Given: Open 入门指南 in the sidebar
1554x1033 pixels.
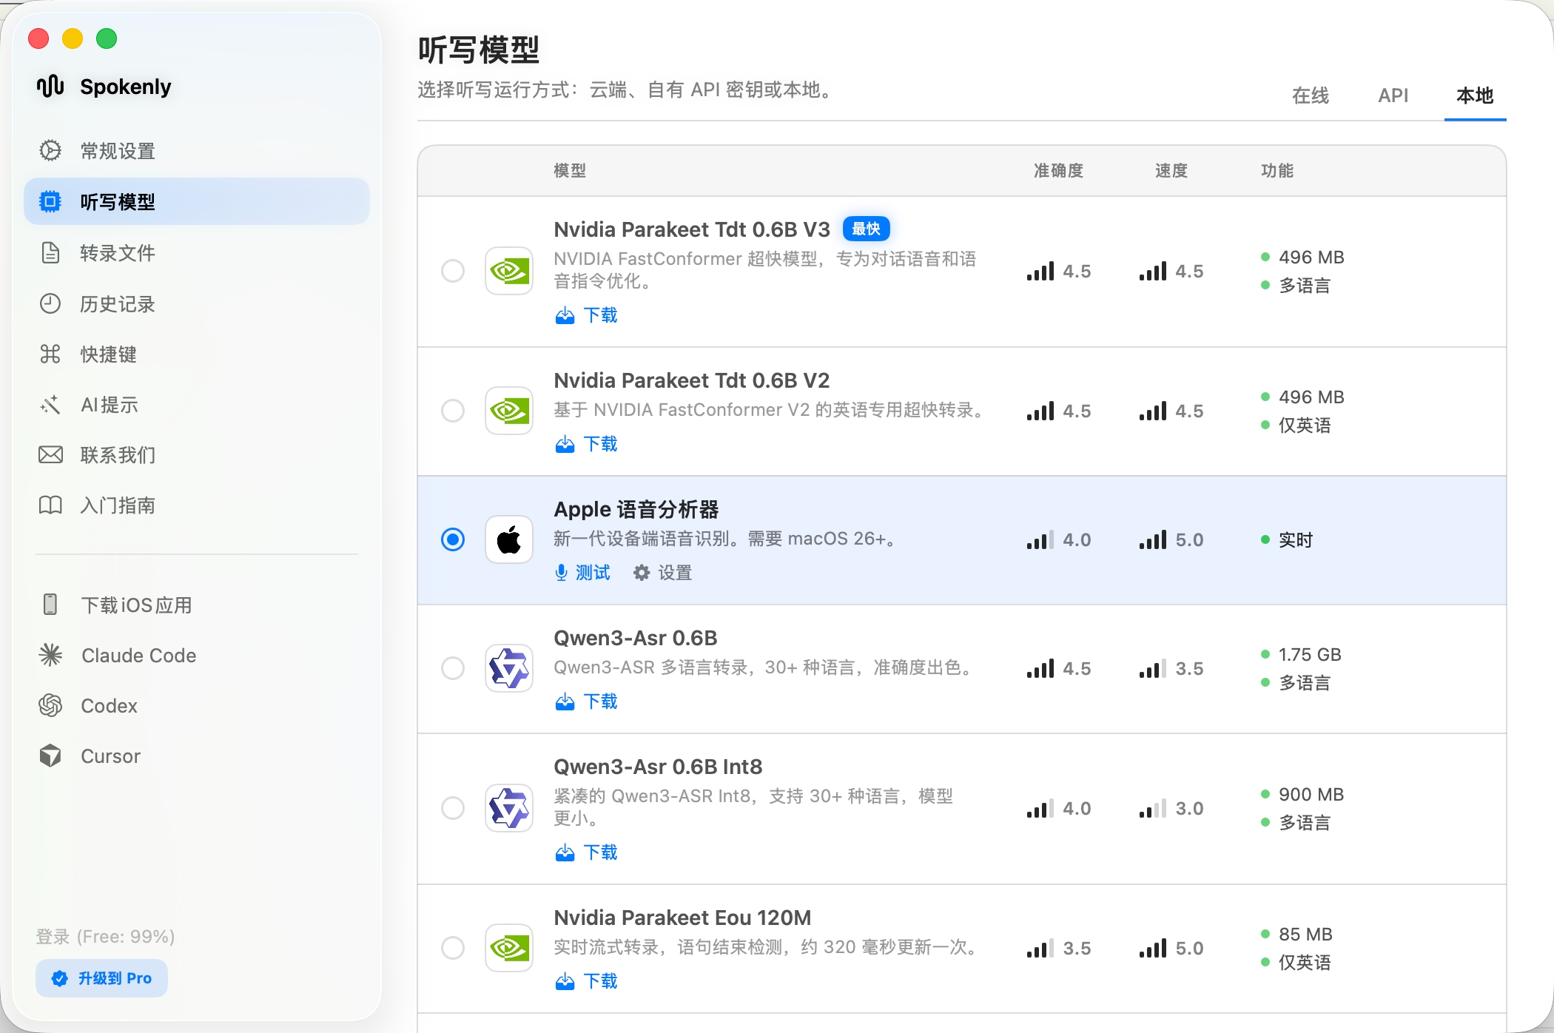Looking at the screenshot, I should point(197,505).
